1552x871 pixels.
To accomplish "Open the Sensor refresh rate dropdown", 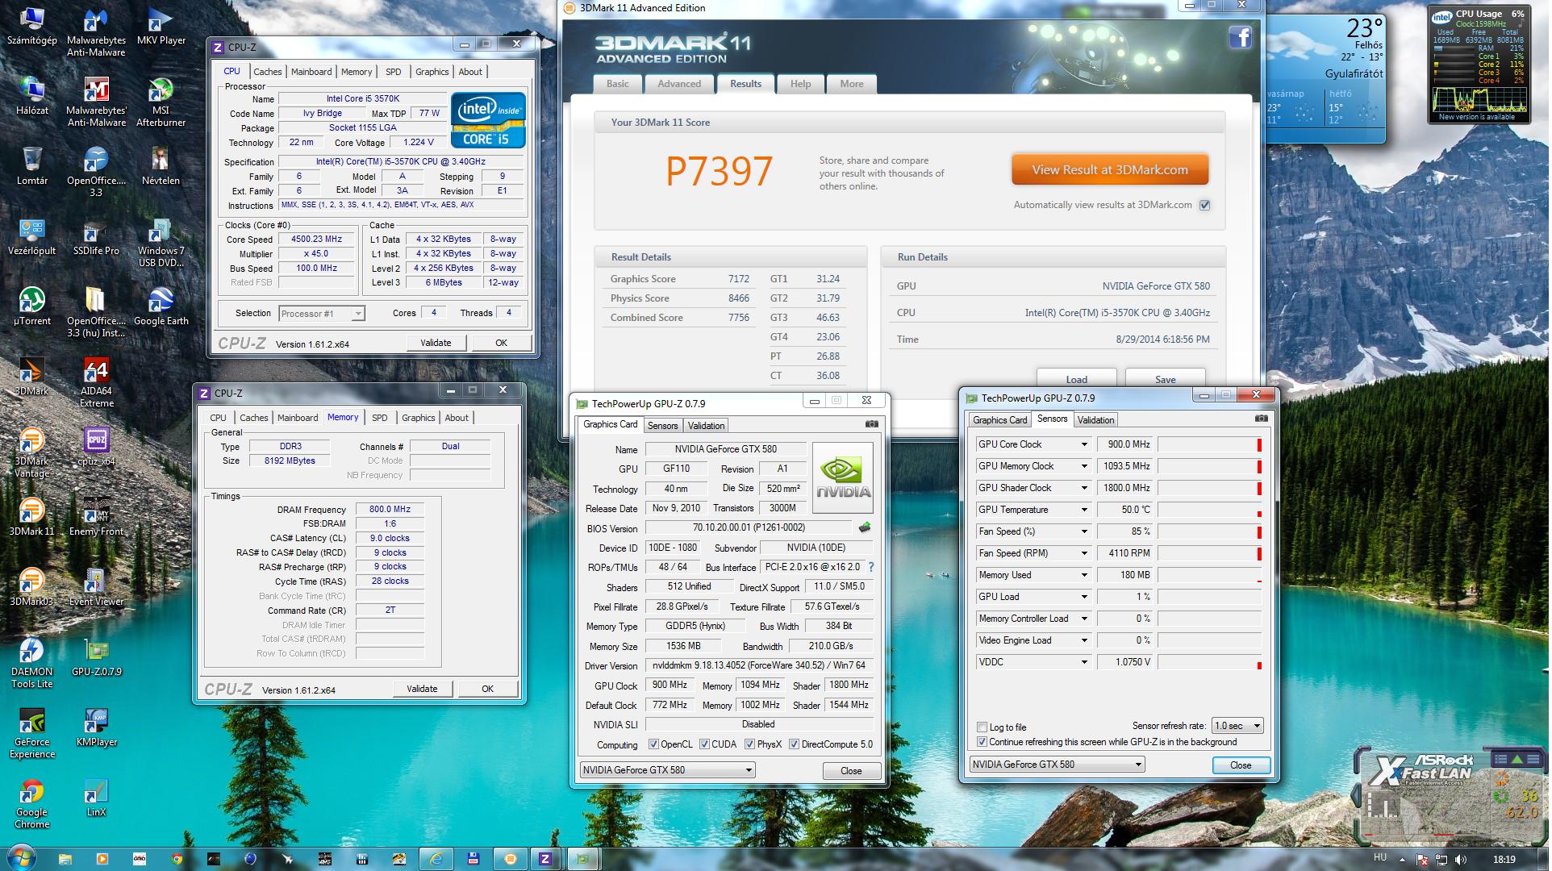I will 1237,726.
